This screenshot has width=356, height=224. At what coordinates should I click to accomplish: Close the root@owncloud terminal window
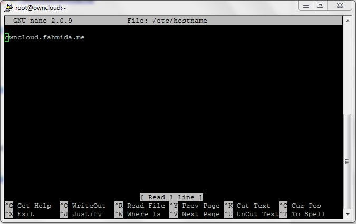[x=339, y=6]
